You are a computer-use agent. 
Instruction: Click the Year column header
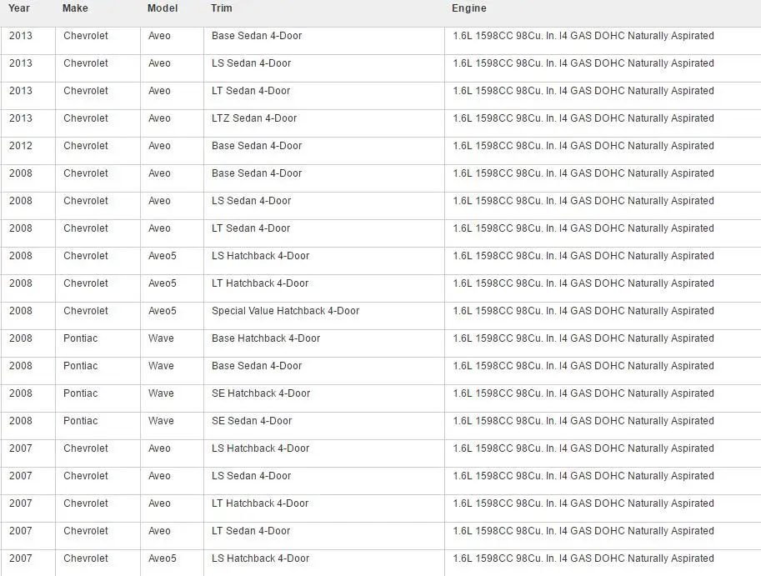coord(19,8)
